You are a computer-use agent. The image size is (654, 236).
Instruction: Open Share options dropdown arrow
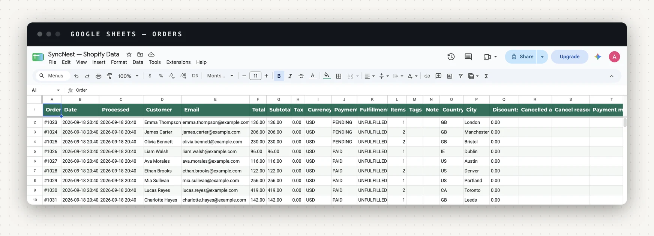pyautogui.click(x=542, y=57)
